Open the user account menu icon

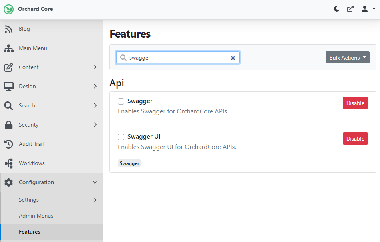pos(364,9)
